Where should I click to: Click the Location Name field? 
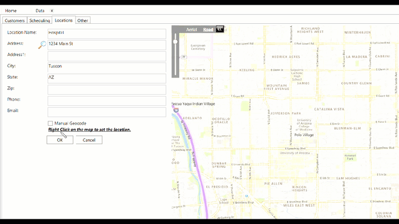coord(107,33)
